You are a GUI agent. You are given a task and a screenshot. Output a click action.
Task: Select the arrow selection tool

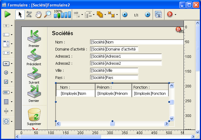[19, 14]
